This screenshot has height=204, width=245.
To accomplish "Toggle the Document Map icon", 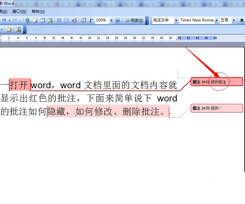I will (x=83, y=20).
